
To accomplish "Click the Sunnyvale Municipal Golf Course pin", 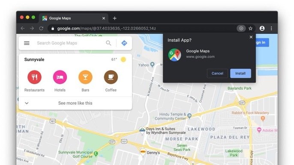I will pyautogui.click(x=96, y=154).
